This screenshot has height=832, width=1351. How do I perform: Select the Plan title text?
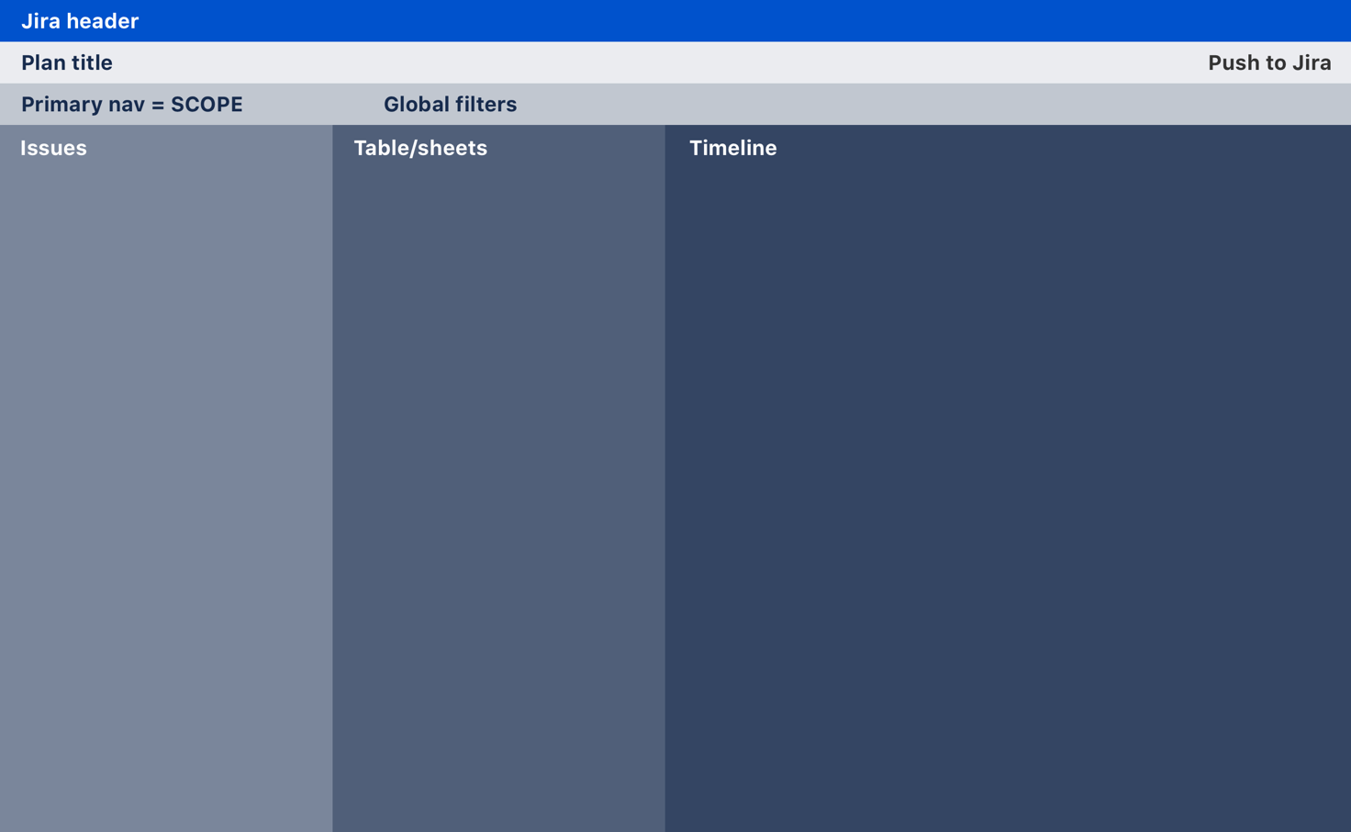click(x=66, y=62)
